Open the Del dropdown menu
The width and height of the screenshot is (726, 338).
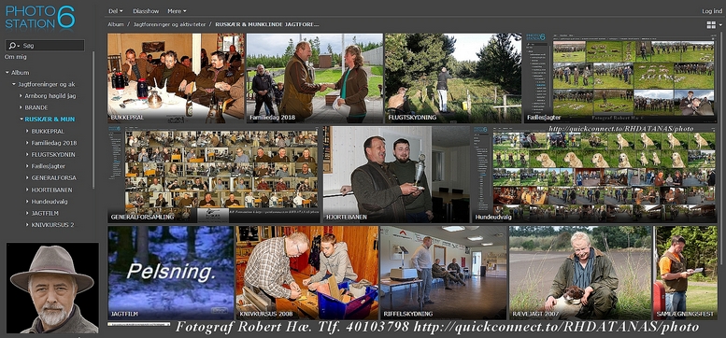click(x=115, y=11)
